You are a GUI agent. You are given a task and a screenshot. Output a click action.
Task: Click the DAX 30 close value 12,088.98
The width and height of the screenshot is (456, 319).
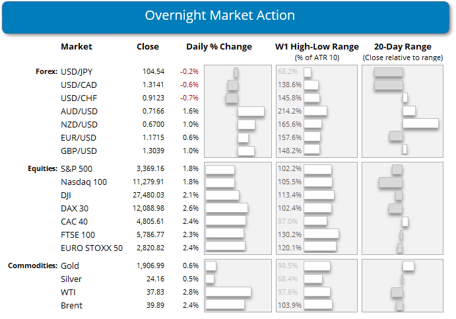tap(152, 208)
